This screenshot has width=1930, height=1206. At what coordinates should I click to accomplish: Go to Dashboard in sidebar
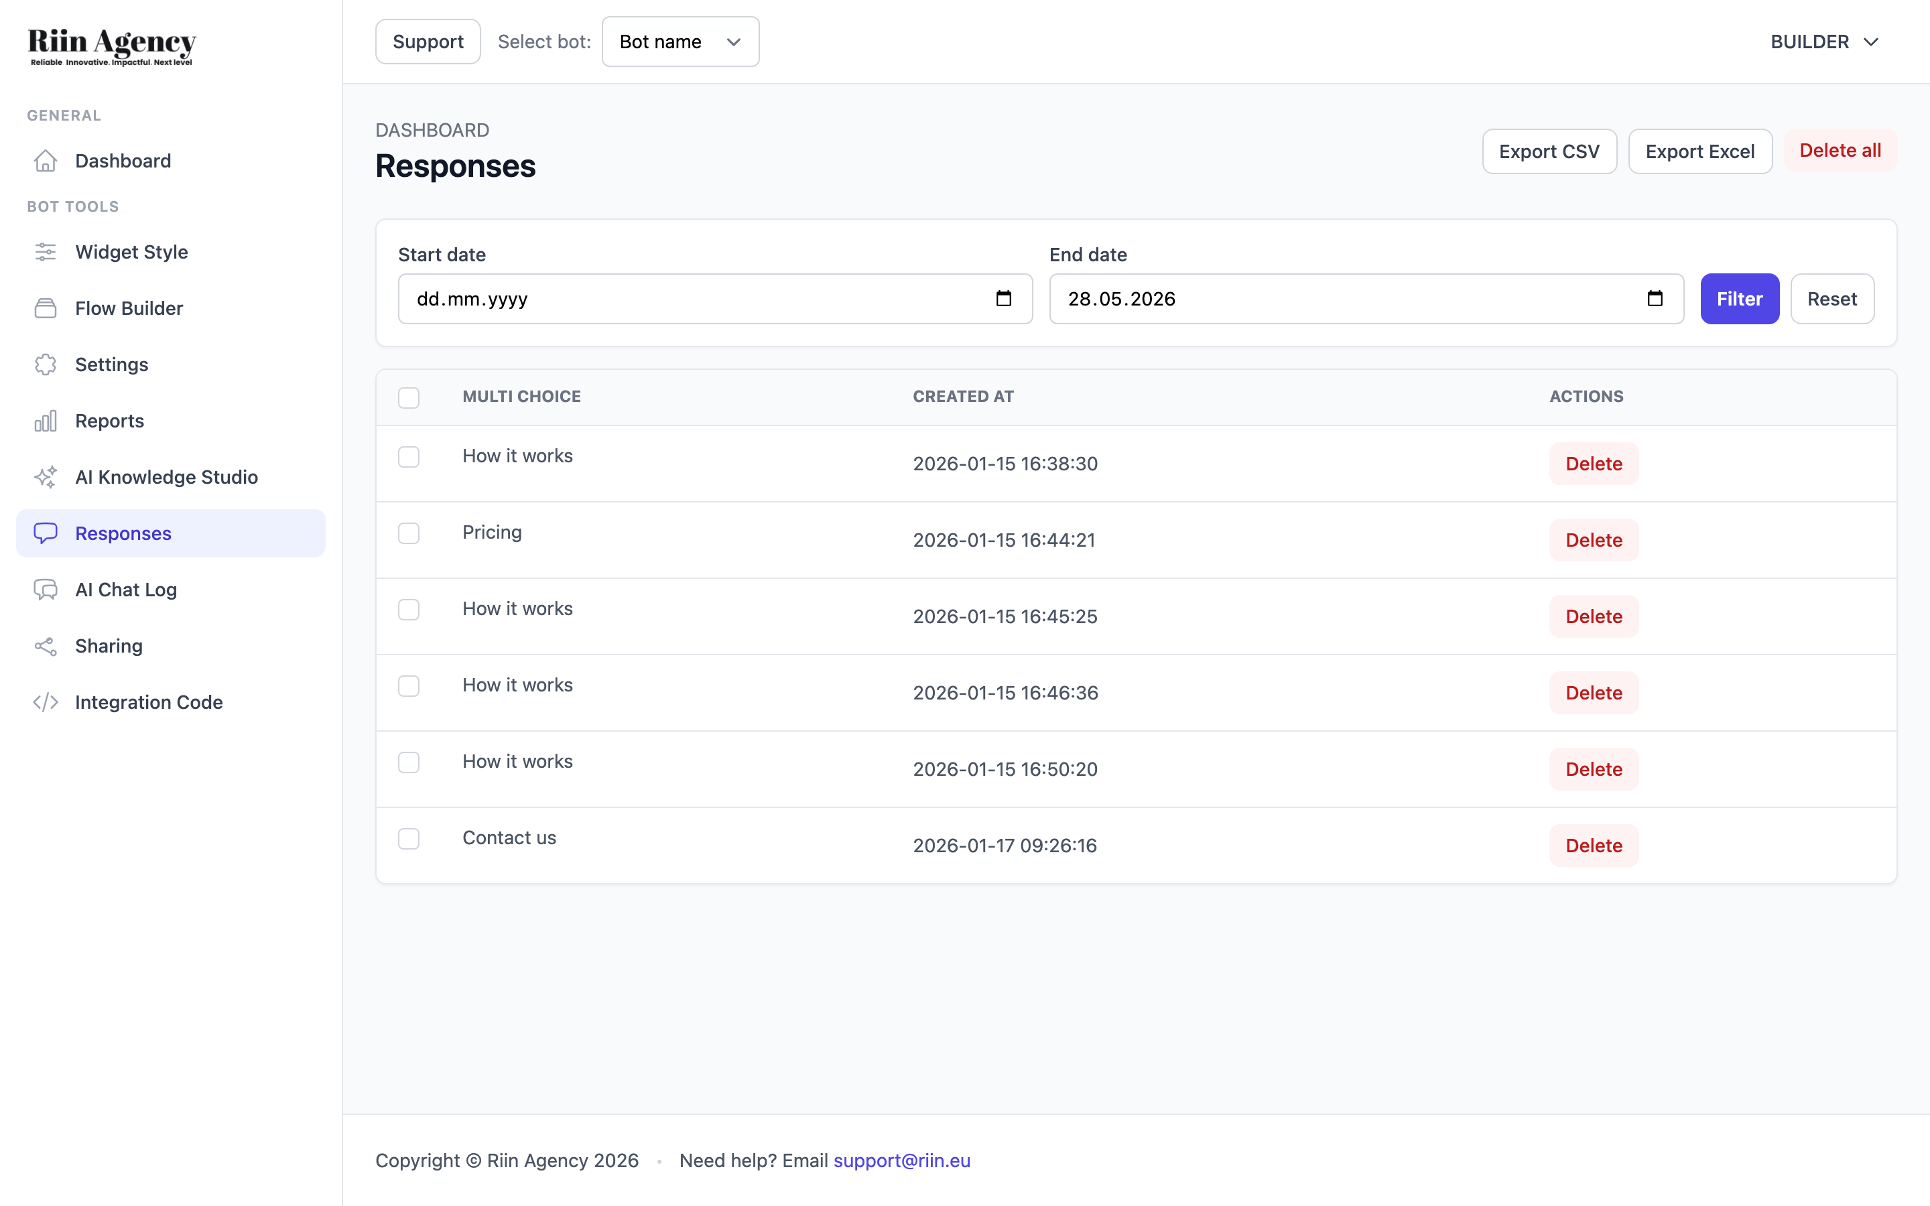[171, 161]
